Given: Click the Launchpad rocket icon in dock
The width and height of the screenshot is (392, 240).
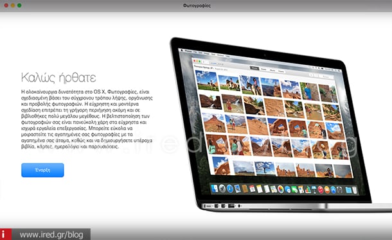Looking at the screenshot, I should coord(222,189).
